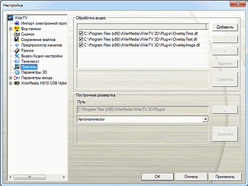
Task: Select the highlighted Плагины tree item
Action: pos(29,67)
